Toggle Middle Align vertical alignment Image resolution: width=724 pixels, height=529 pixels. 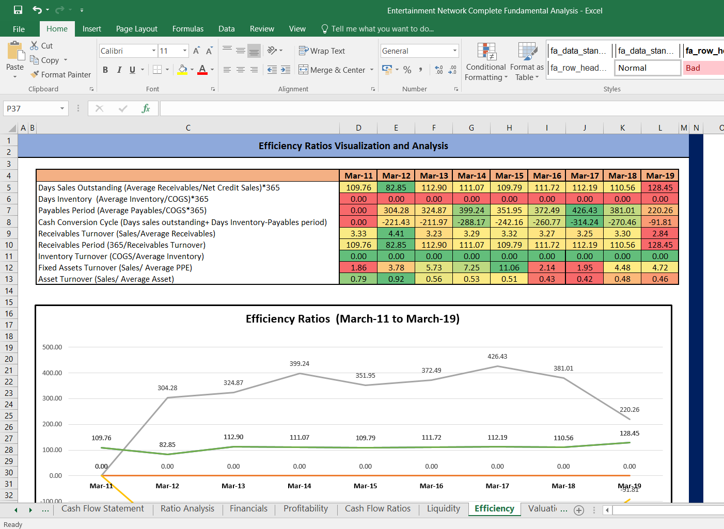241,51
